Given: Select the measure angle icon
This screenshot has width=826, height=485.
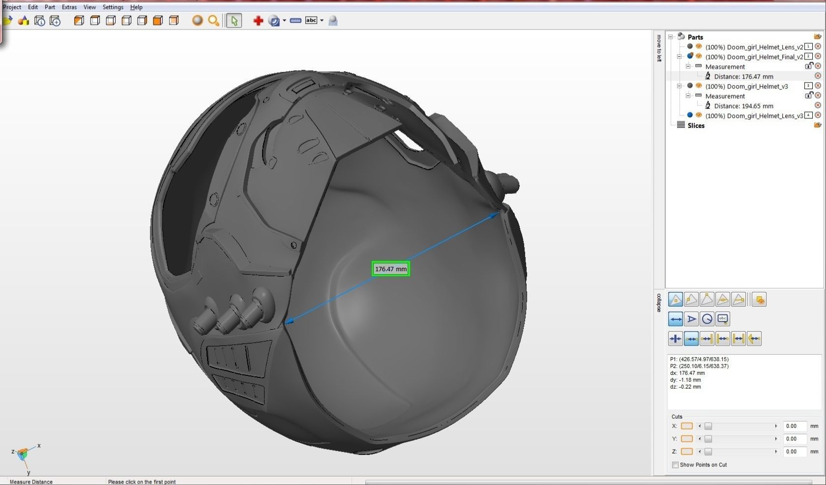Looking at the screenshot, I should coord(691,319).
